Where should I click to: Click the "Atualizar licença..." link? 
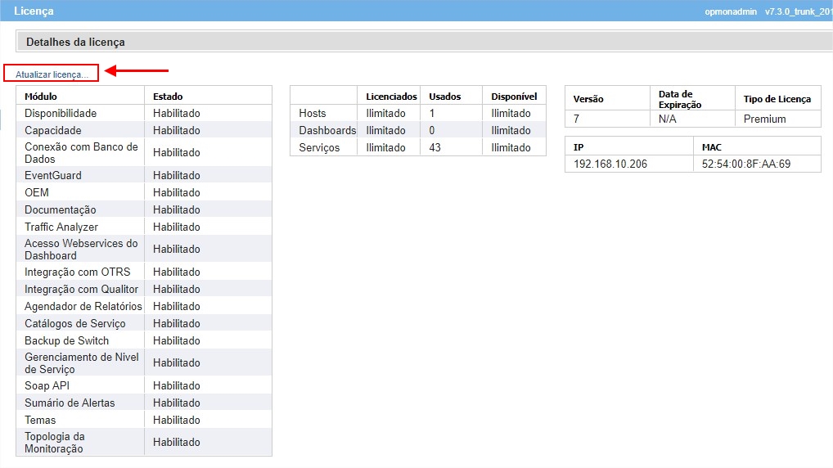click(52, 74)
